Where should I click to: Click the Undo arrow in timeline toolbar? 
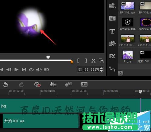(x=5, y=85)
